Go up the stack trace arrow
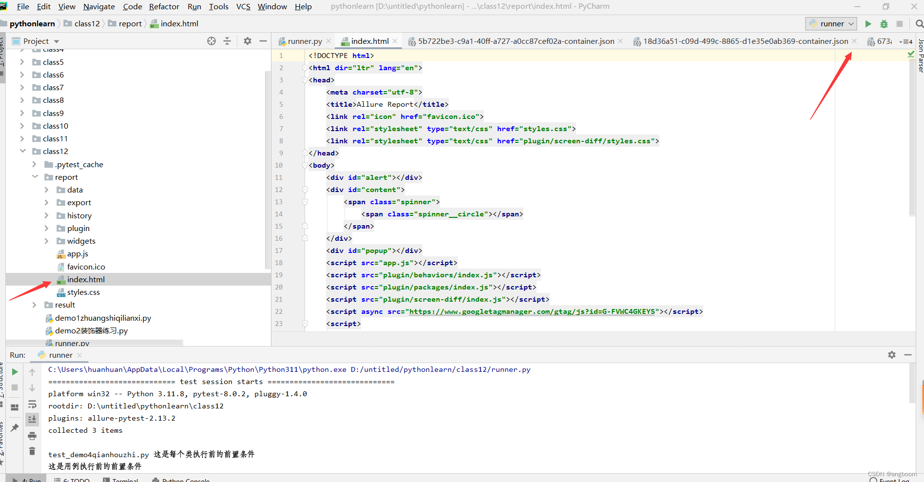Viewport: 924px width, 482px height. pos(32,372)
